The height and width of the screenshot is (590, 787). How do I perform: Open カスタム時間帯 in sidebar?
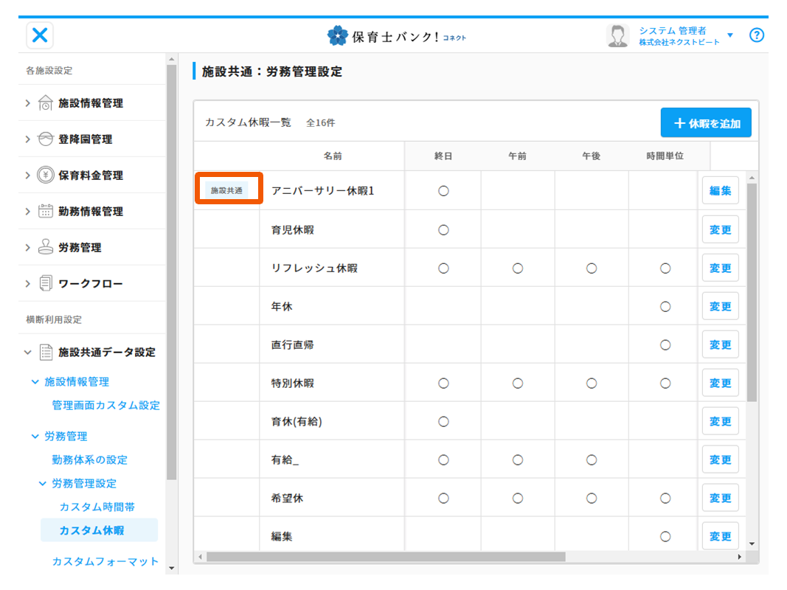pos(97,507)
